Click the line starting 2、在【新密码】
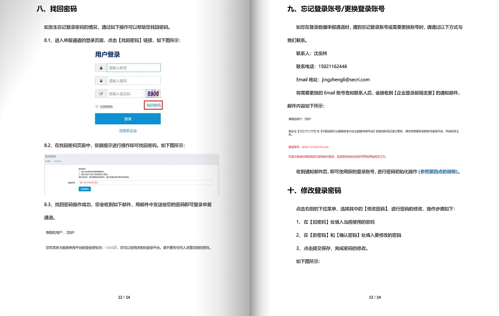This screenshot has height=316, width=499. [348, 235]
